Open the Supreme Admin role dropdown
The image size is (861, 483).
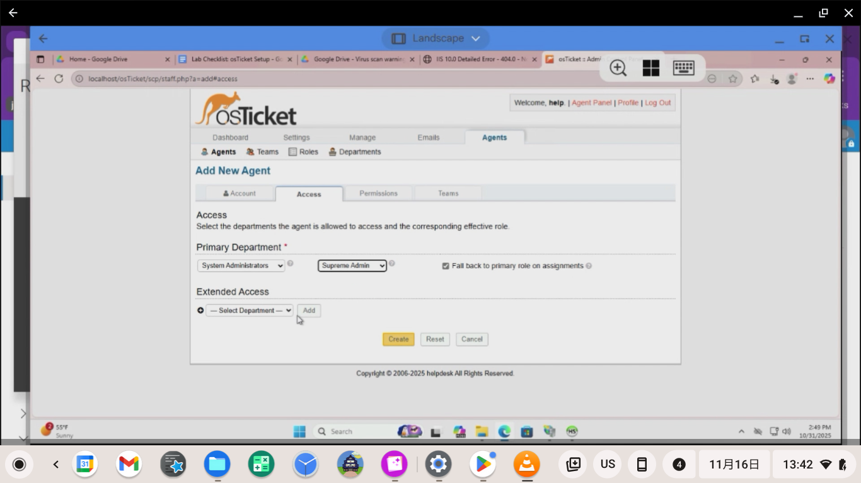[x=352, y=266]
